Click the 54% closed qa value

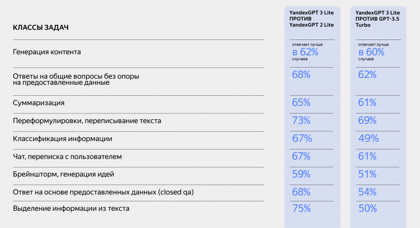tap(368, 191)
